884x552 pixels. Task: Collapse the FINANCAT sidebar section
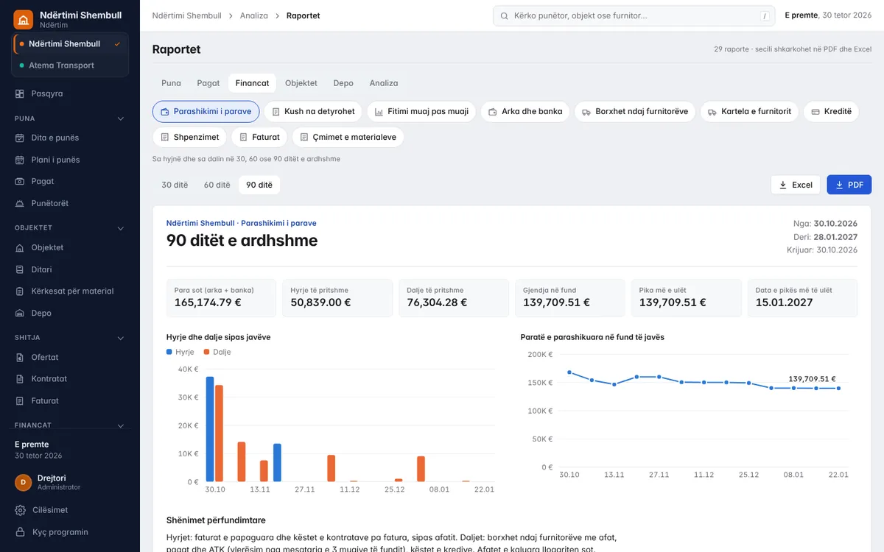tap(121, 425)
